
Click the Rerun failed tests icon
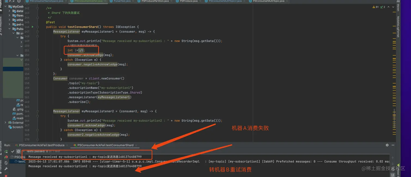(x=6, y=157)
